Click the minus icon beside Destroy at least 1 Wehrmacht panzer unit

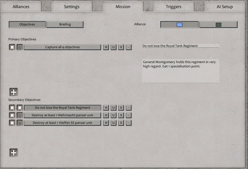tap(128, 115)
